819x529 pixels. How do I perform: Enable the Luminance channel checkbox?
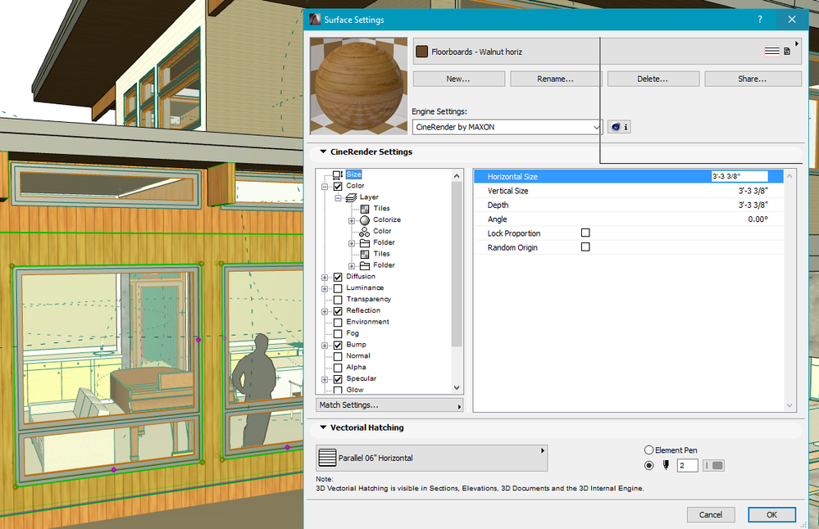(338, 288)
